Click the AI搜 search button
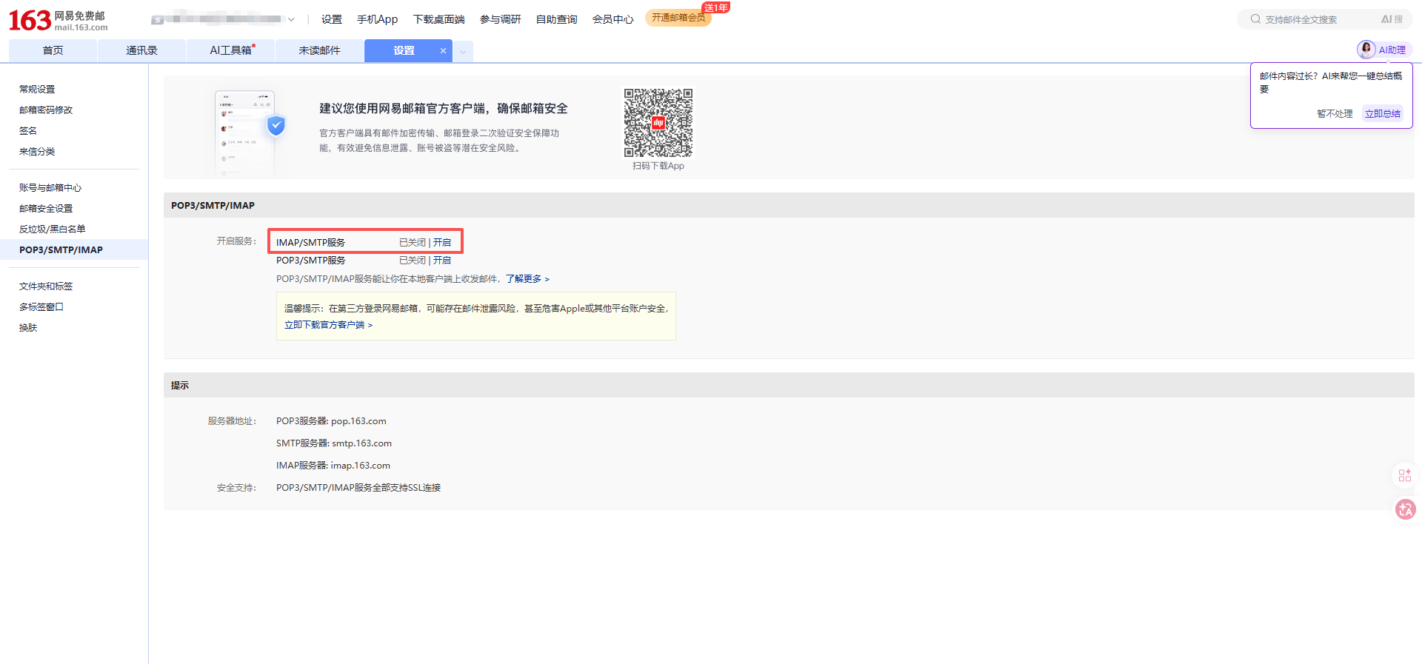 (1392, 19)
